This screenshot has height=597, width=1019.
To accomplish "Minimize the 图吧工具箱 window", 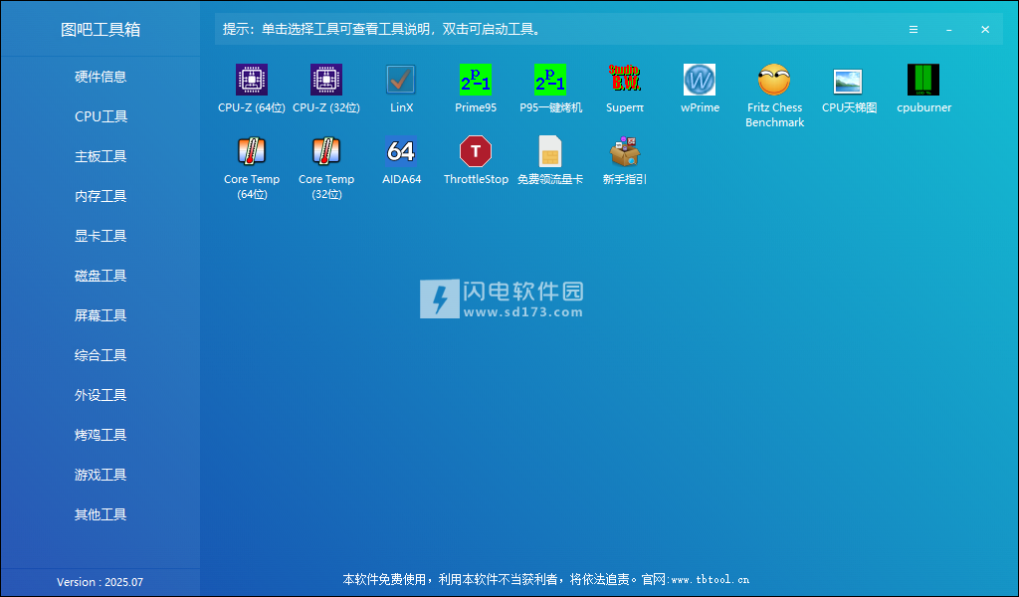I will pyautogui.click(x=948, y=30).
